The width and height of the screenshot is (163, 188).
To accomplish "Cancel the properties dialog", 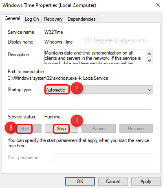I will (113, 181).
